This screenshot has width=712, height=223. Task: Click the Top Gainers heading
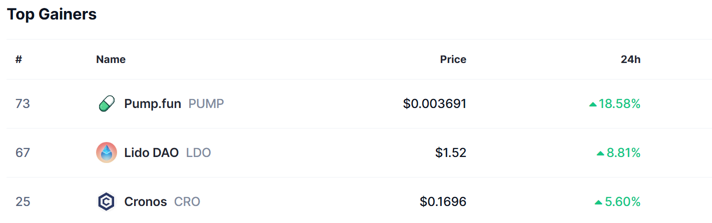click(52, 14)
